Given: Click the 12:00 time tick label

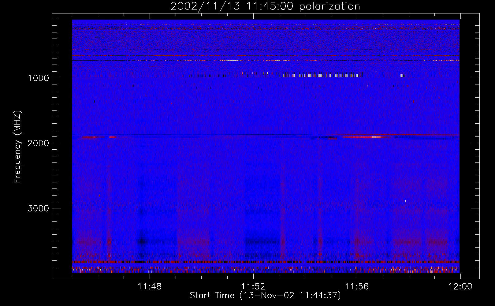Looking at the screenshot, I should 460,287.
